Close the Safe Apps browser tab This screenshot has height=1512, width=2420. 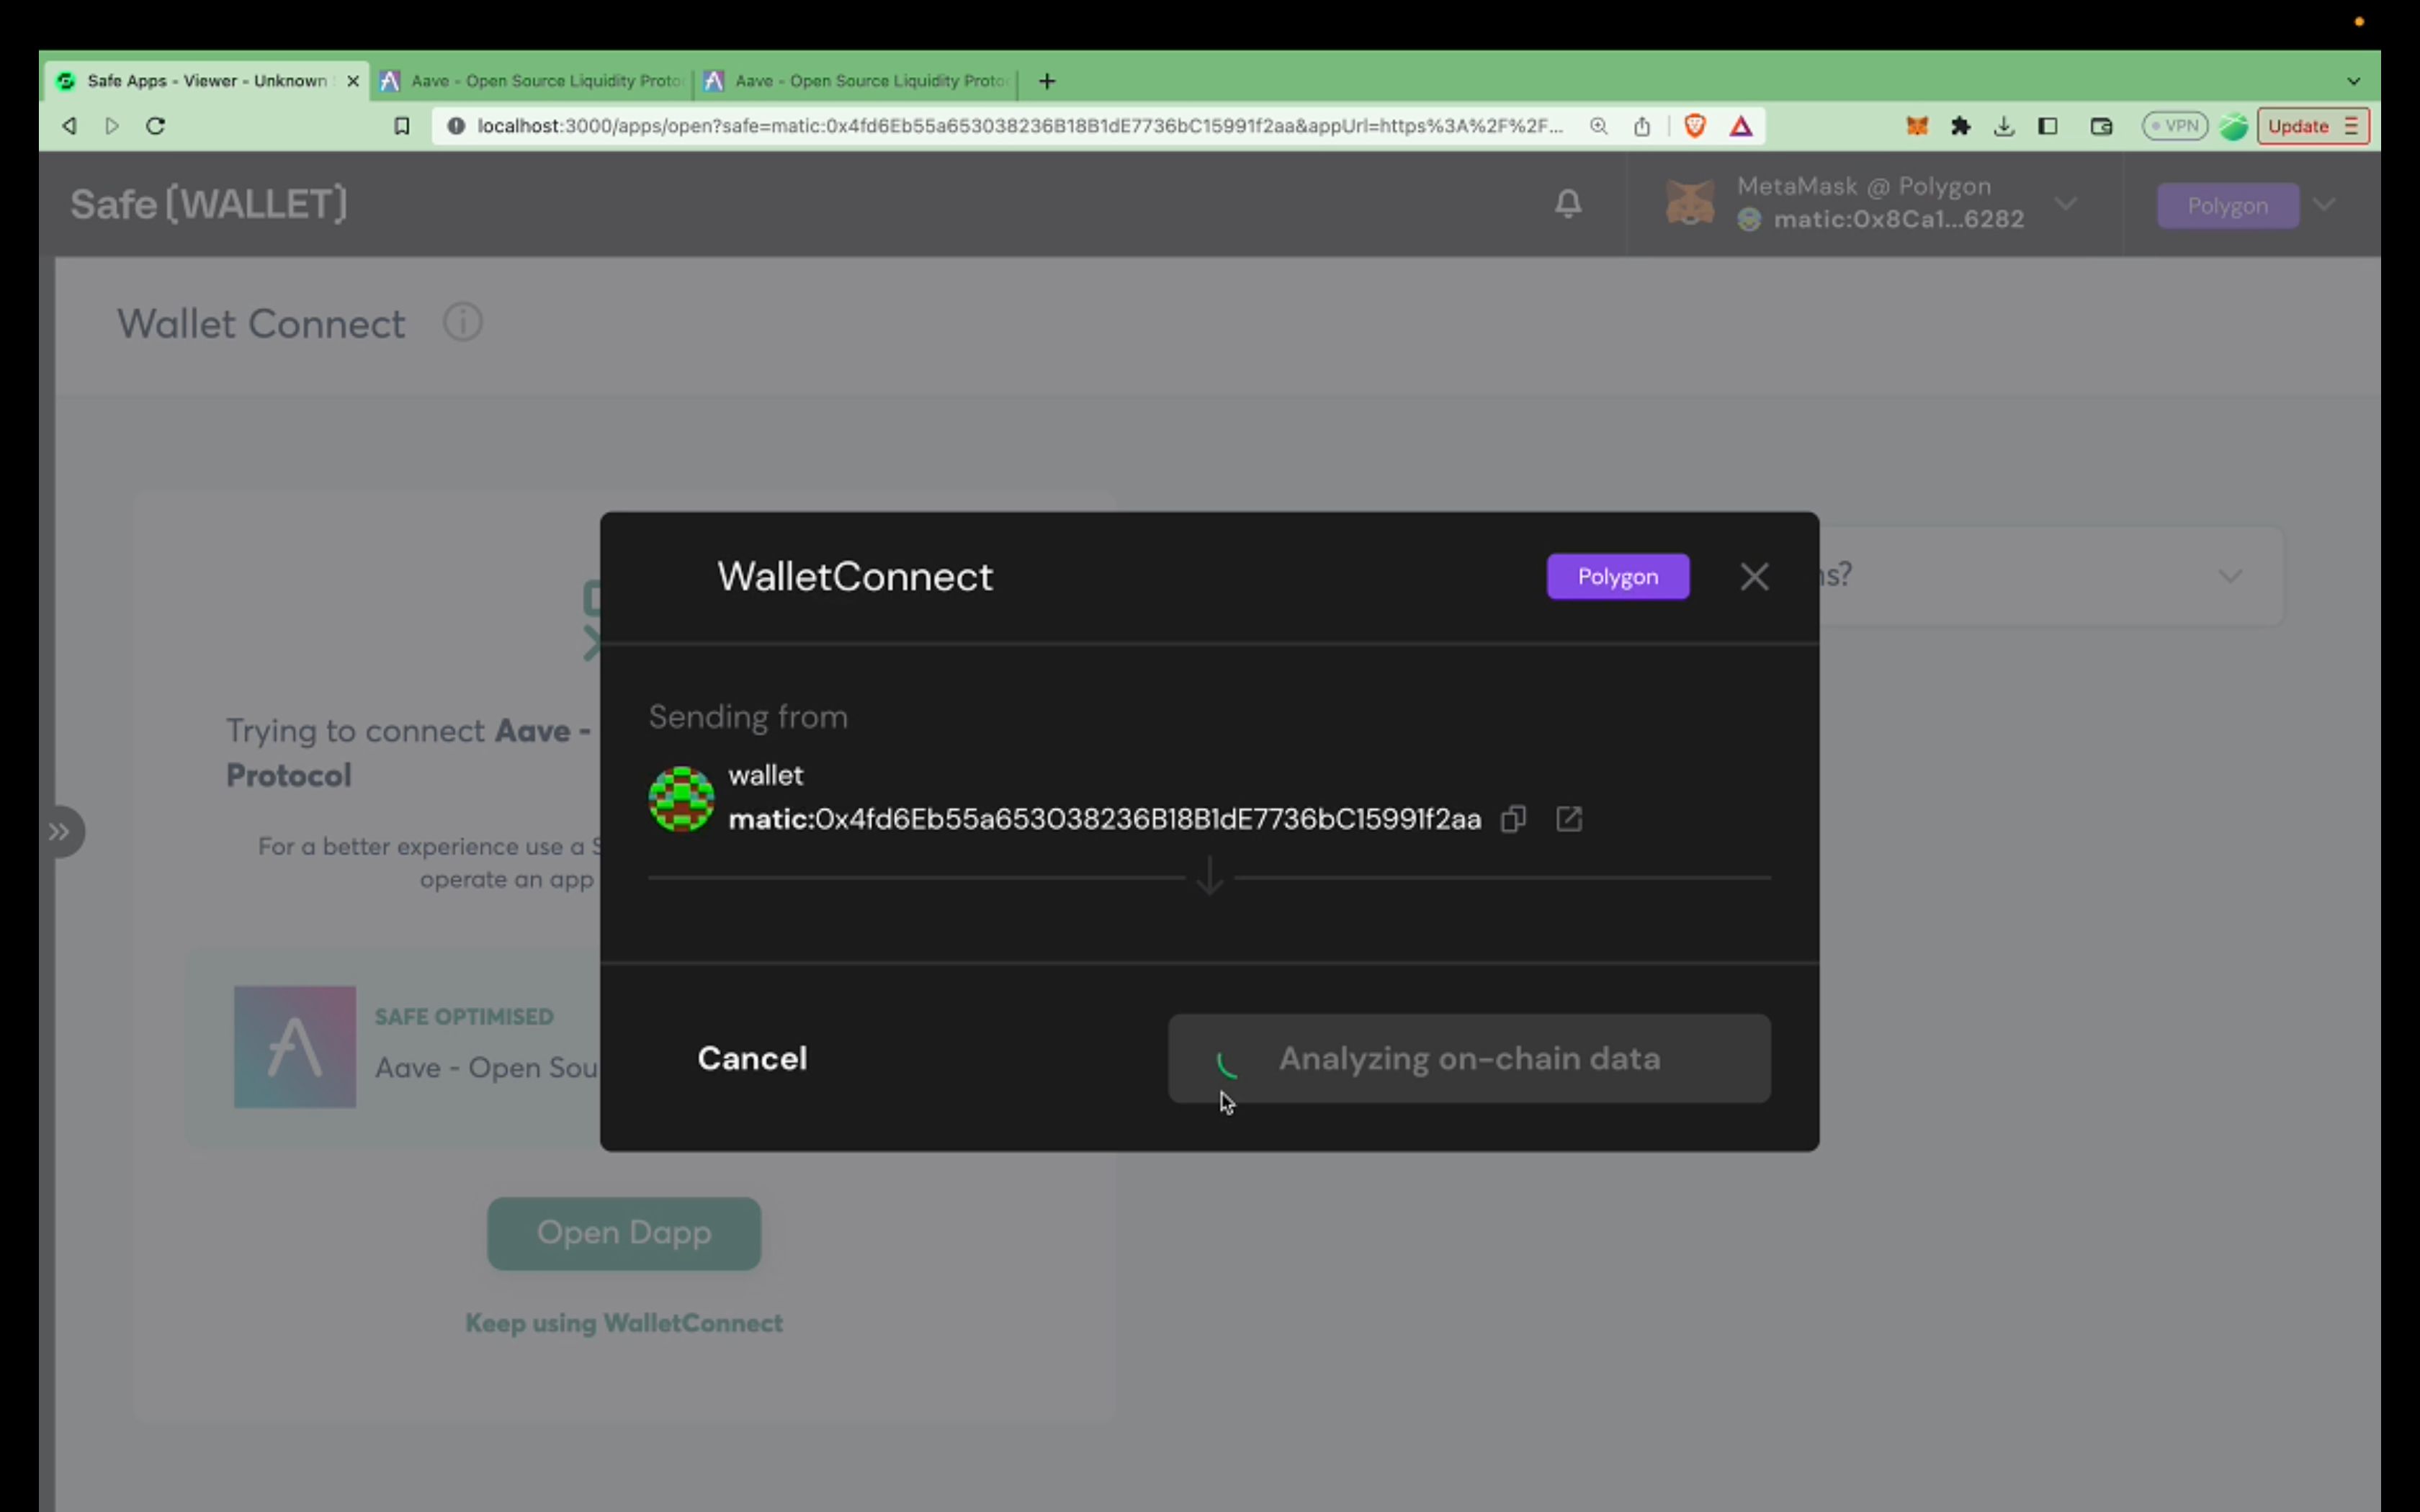click(352, 81)
